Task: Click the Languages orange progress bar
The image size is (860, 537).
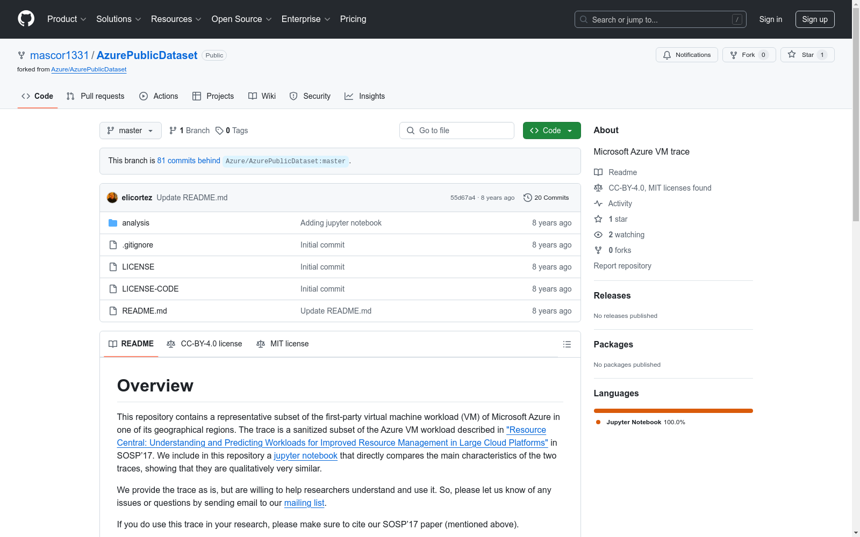Action: [673, 411]
